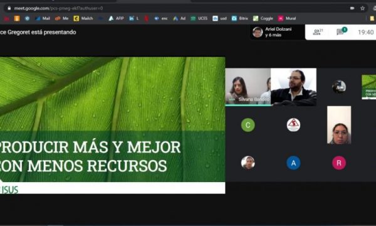Image resolution: width=376 pixels, height=226 pixels.
Task: Click the presented slide Producir más y mejor
Action: pos(112,126)
